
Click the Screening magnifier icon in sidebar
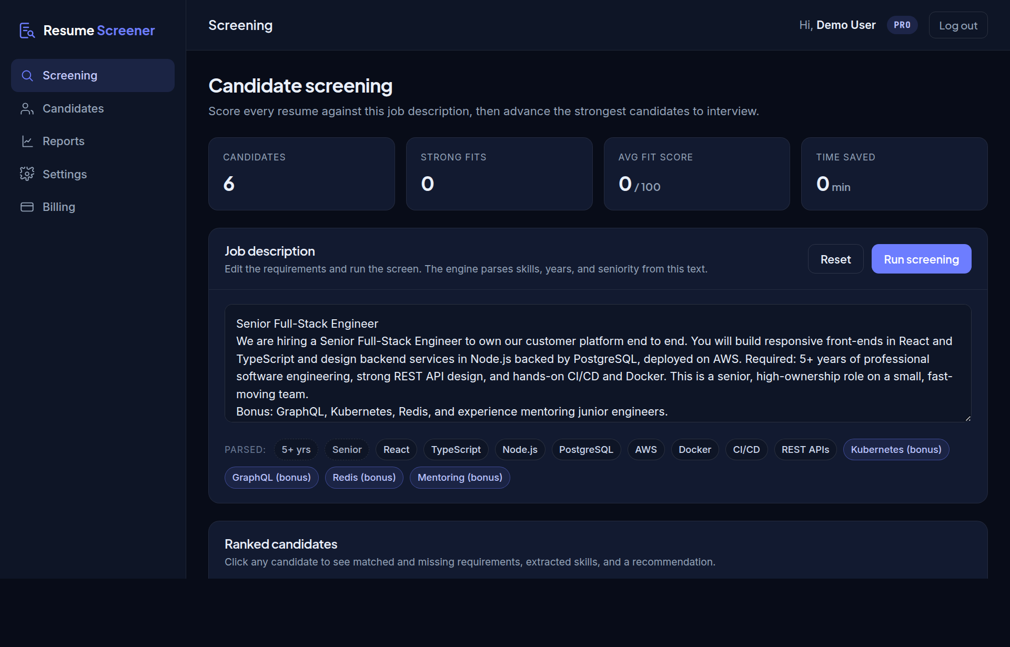point(27,76)
